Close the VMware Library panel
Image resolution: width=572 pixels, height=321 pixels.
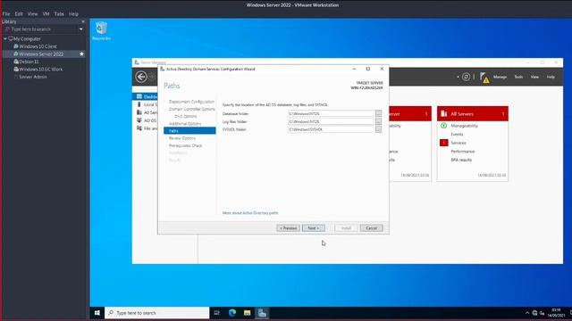(x=83, y=21)
